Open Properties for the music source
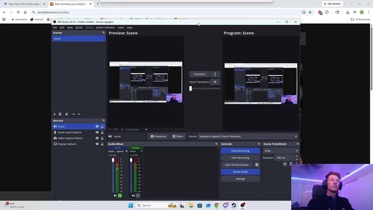Image resolution: width=373 pixels, height=210 pixels. pyautogui.click(x=158, y=136)
